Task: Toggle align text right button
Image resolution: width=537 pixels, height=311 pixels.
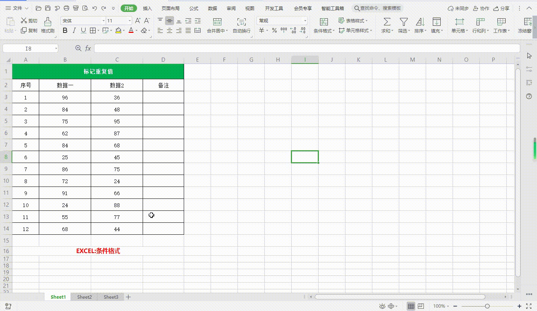Action: 179,31
